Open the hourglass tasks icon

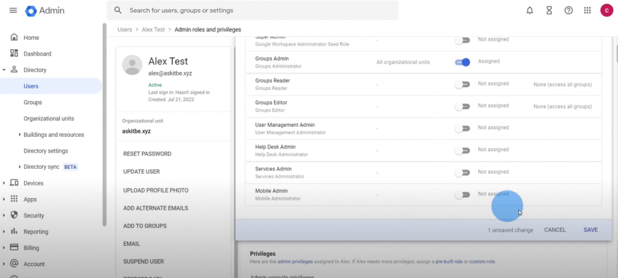click(549, 10)
